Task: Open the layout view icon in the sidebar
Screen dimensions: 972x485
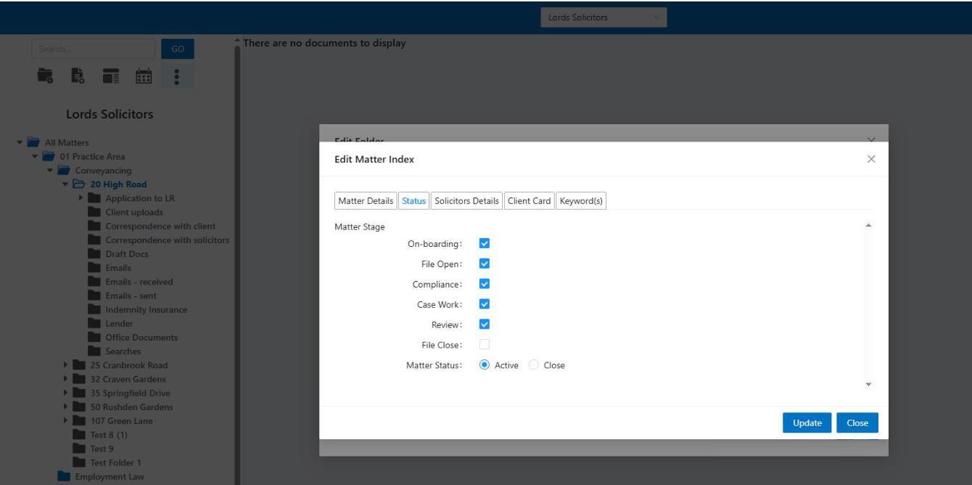Action: tap(110, 76)
